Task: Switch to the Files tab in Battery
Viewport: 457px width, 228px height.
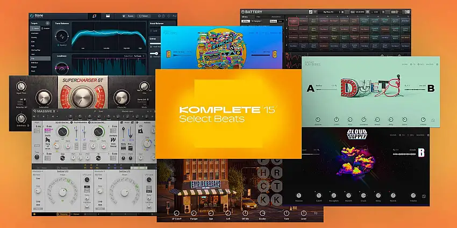Action: pos(258,17)
